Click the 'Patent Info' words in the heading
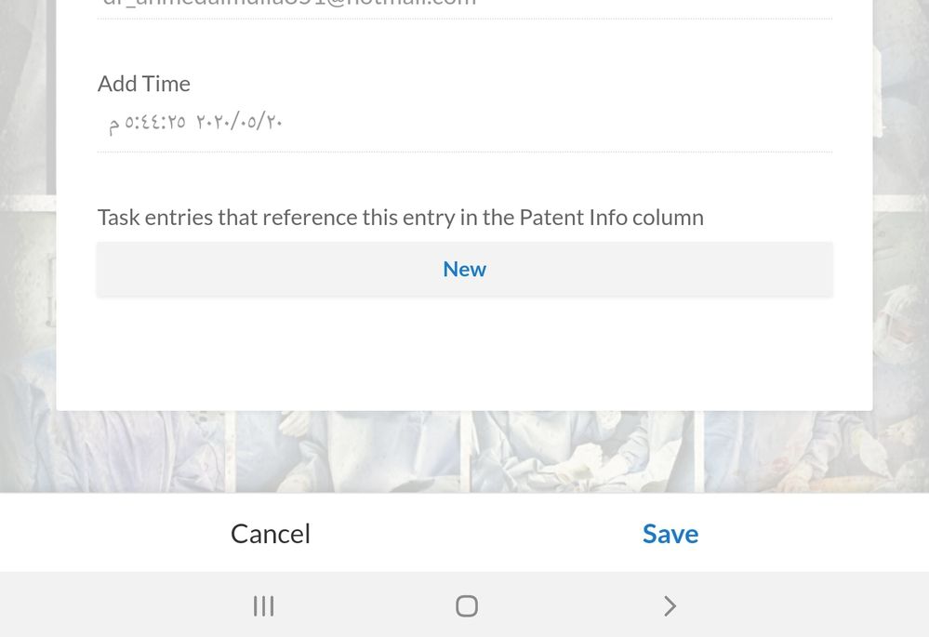Image resolution: width=929 pixels, height=637 pixels. click(573, 218)
